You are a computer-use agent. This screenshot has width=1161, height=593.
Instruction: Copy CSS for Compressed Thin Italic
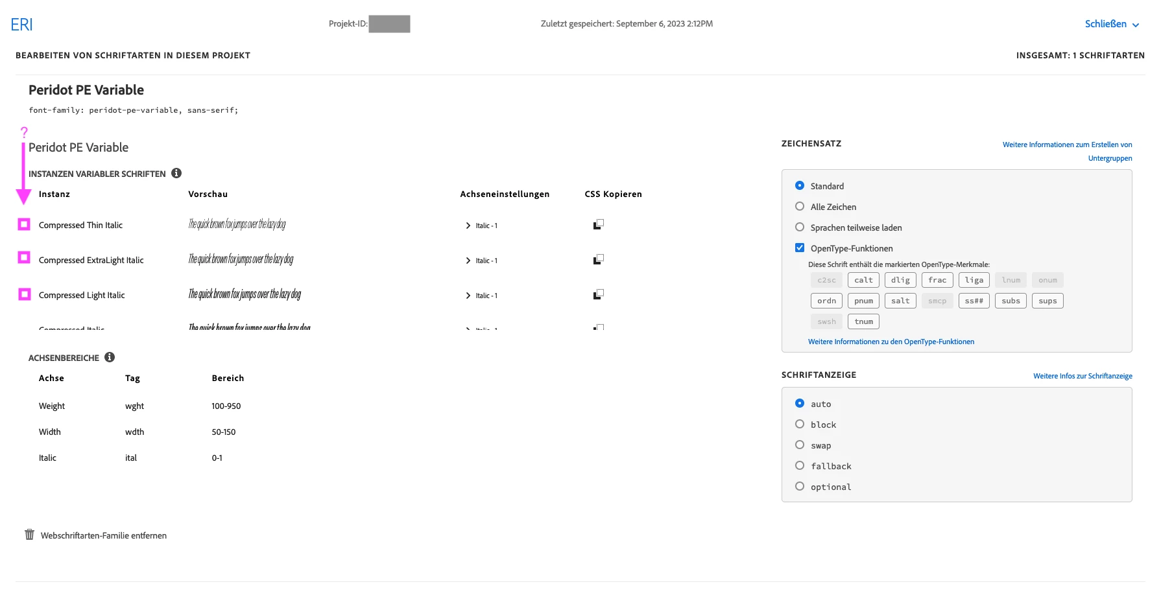point(598,224)
